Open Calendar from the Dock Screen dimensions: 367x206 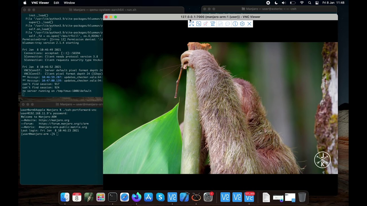click(x=77, y=197)
